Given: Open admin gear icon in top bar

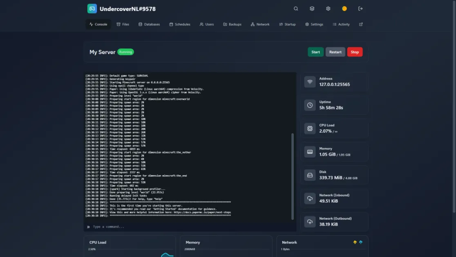Looking at the screenshot, I should click(x=328, y=9).
